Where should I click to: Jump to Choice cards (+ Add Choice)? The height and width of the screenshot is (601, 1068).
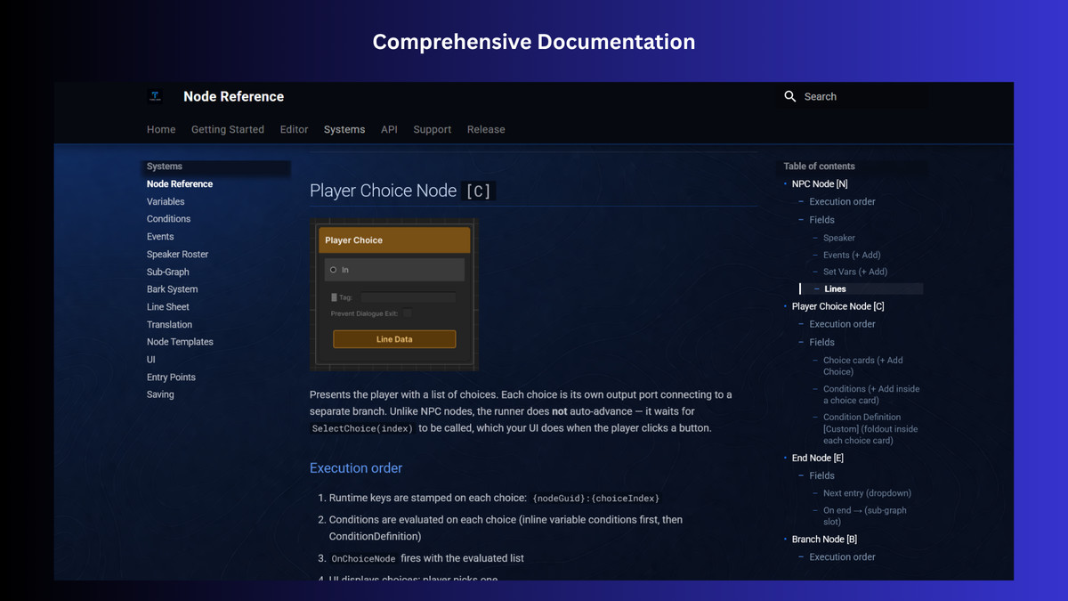862,366
